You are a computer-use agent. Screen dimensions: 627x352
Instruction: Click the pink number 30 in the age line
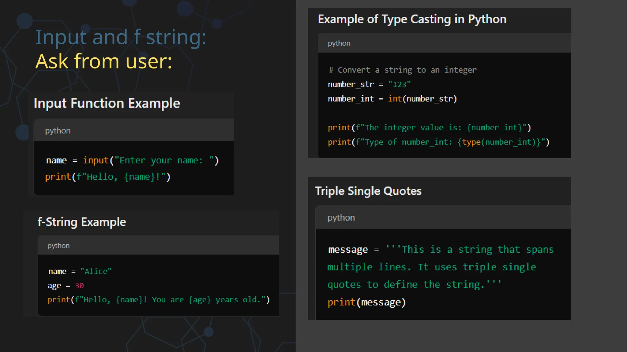click(x=79, y=286)
